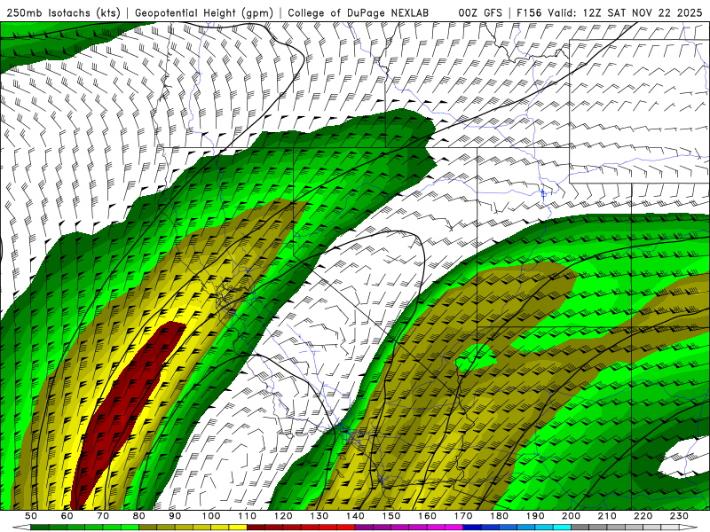Viewport: 710px width, 532px height.
Task: Click the '200' value on the color scale
Action: click(x=572, y=516)
